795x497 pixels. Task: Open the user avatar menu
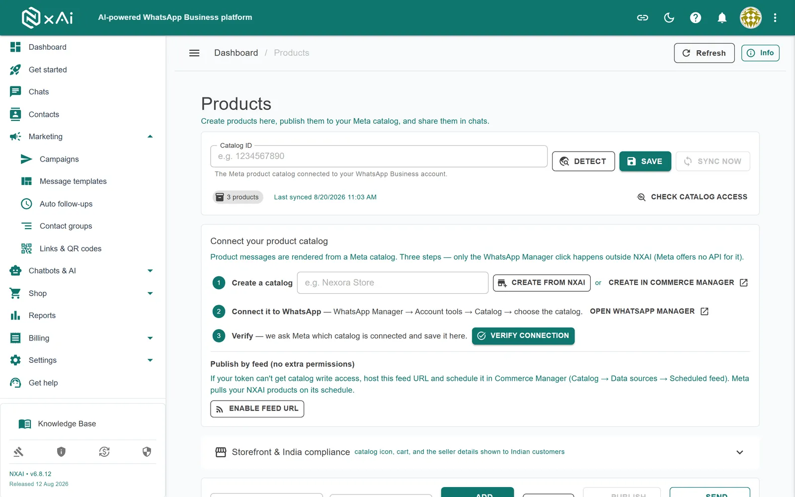(750, 18)
